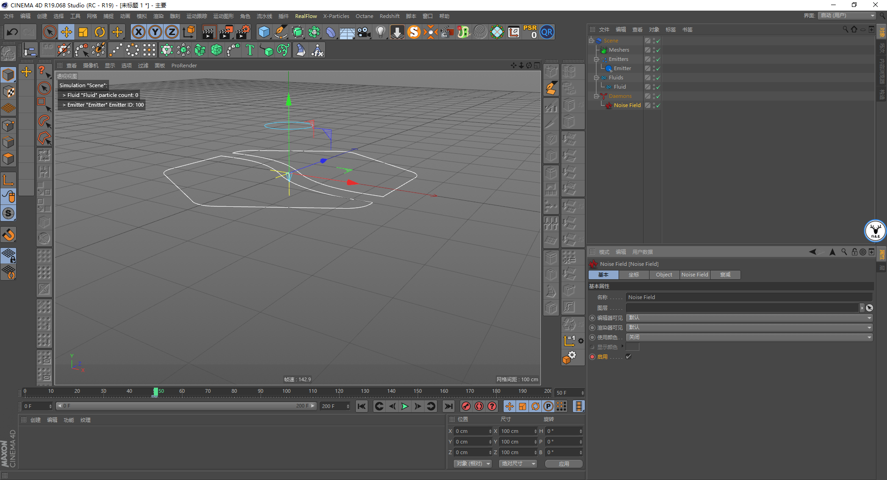The width and height of the screenshot is (887, 480).
Task: Open the Octane menu
Action: [x=365, y=16]
